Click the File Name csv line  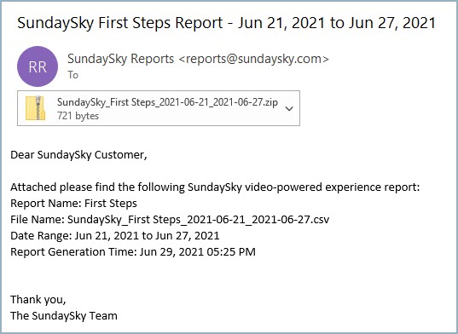pyautogui.click(x=170, y=219)
